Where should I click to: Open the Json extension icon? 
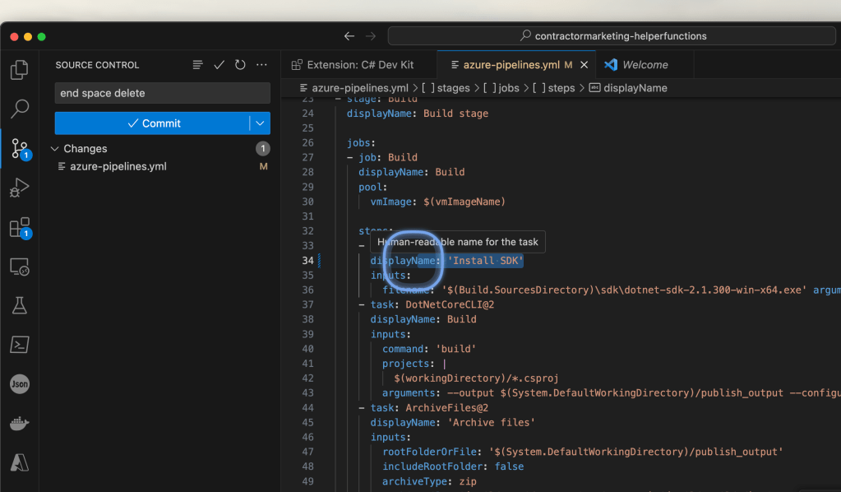(x=19, y=384)
